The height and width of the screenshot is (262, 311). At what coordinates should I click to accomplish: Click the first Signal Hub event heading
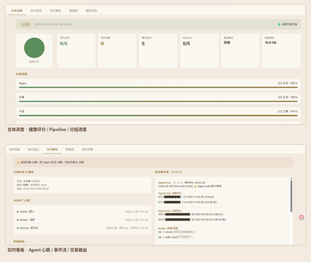click(164, 183)
